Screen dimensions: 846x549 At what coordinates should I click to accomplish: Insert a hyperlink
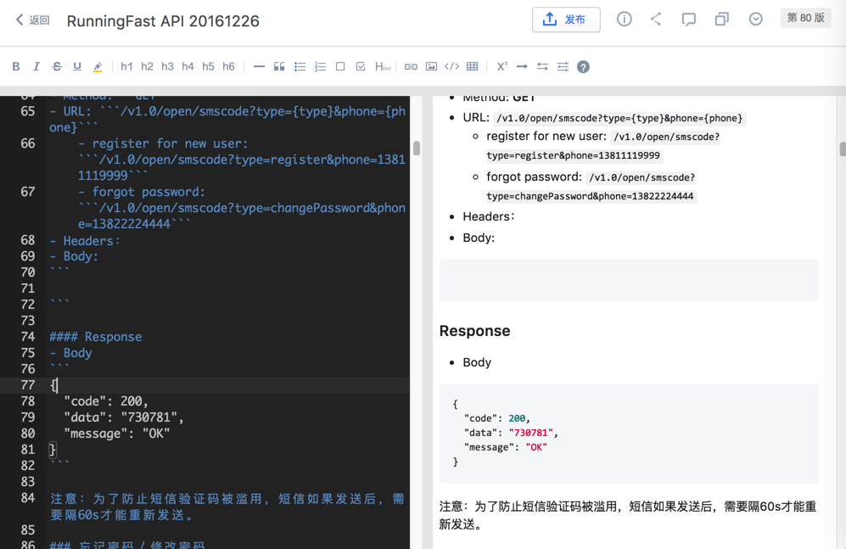point(412,66)
